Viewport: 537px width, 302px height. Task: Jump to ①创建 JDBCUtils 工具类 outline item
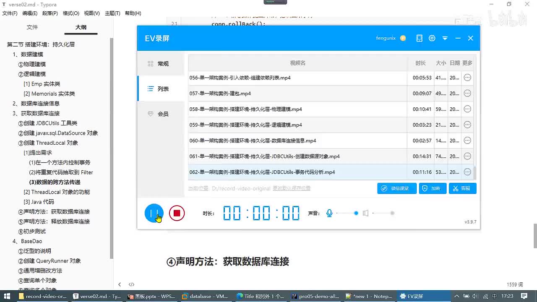coord(48,123)
